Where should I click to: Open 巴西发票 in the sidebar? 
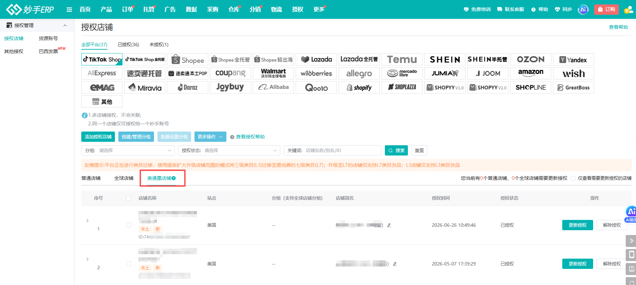(48, 51)
